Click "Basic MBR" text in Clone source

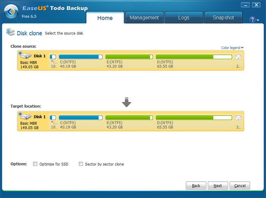coord(28,63)
